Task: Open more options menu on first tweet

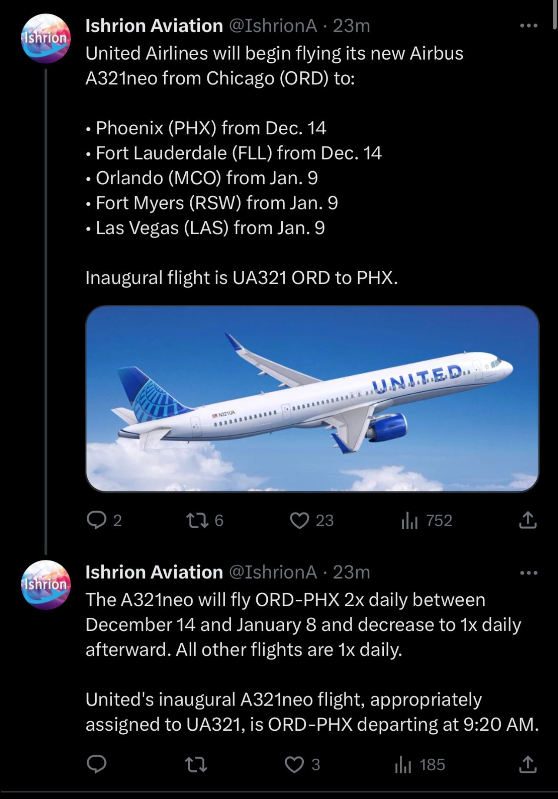Action: 528,26
